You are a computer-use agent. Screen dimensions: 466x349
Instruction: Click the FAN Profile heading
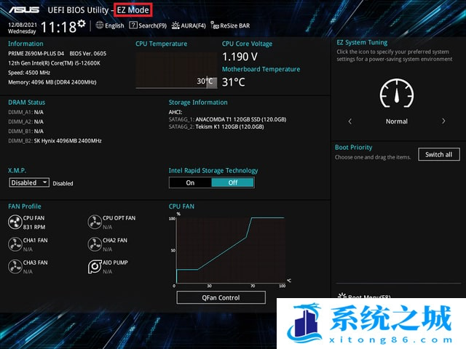point(25,206)
